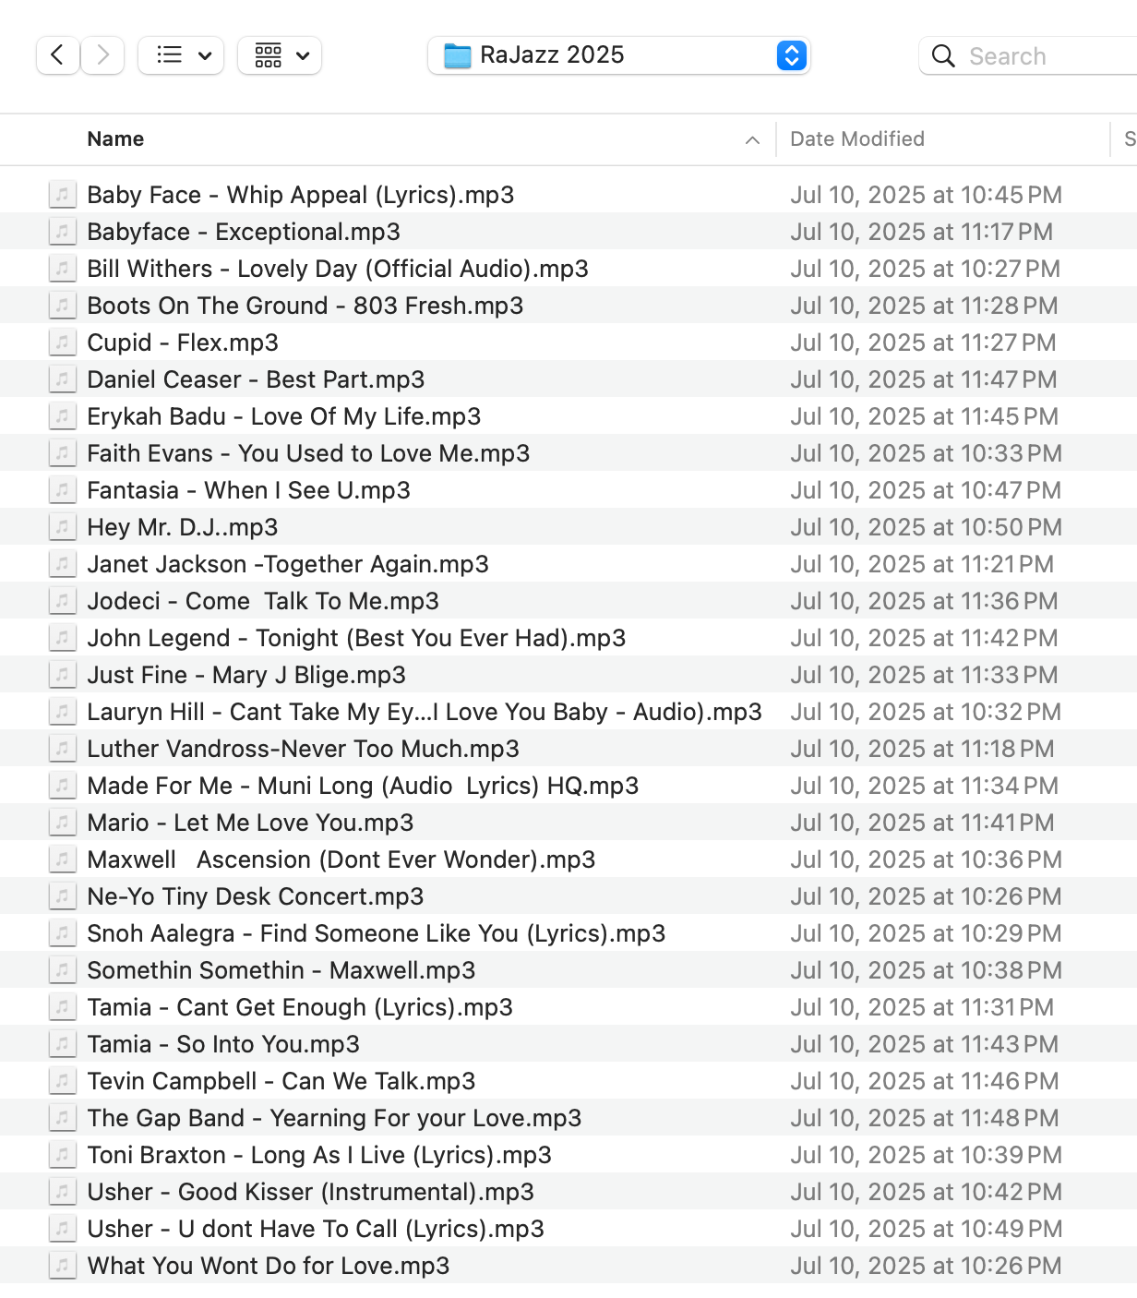Select file Boots On The Ground - 803 Fresh.mp3

(x=305, y=306)
